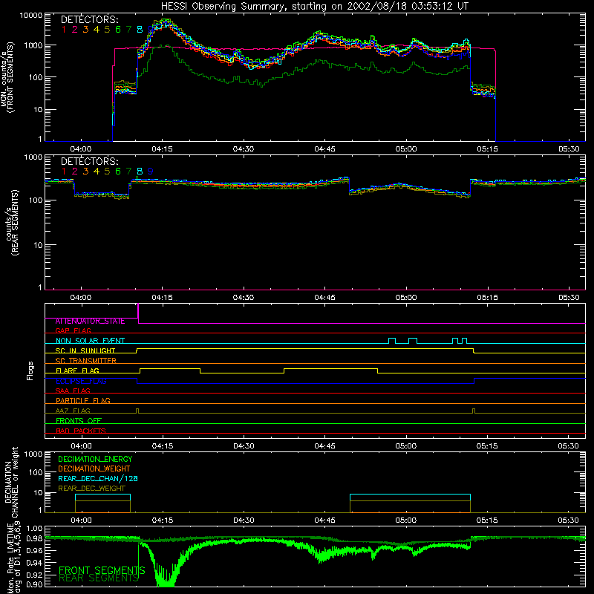Click '1.00' y-tick on the livetime panel
The width and height of the screenshot is (594, 594).
pos(34,529)
